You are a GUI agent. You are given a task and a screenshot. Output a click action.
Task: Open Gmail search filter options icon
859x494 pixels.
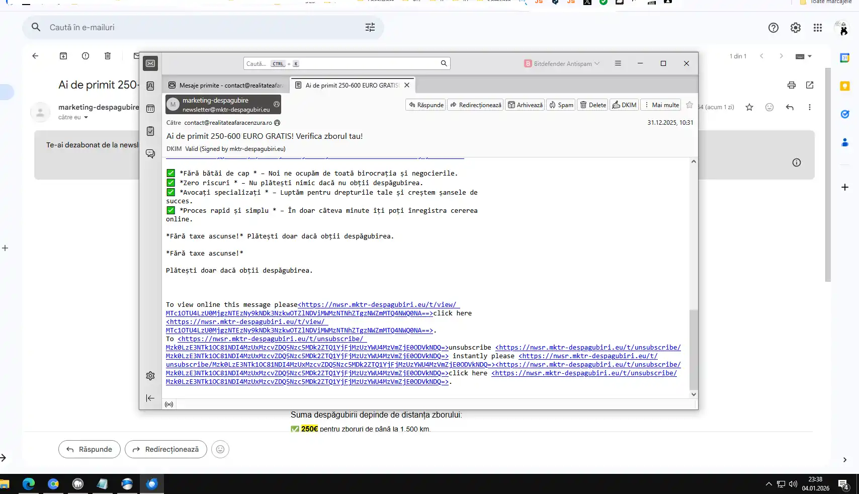[370, 28]
